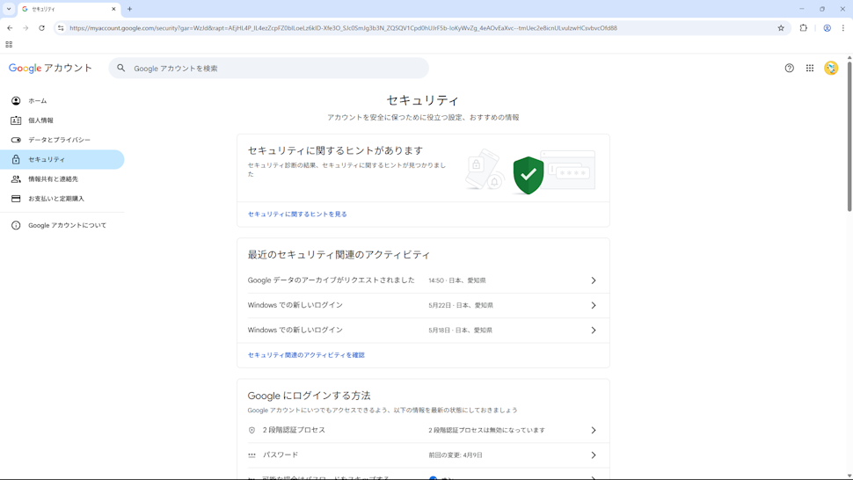
Task: Open the apps grid in the bookmarks bar
Action: 9,45
